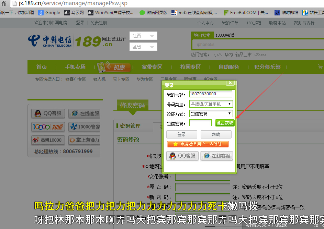The width and height of the screenshot is (324, 229).
Task: Click QQ客服 button in the left sidebar
Action: 48,113
